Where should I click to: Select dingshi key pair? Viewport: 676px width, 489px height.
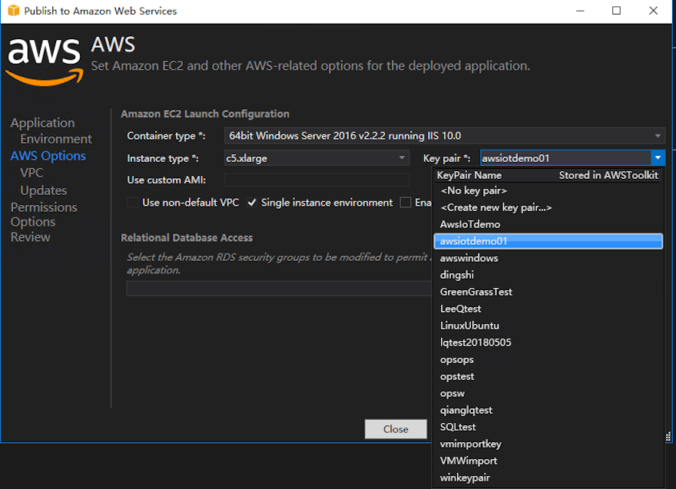click(x=548, y=275)
